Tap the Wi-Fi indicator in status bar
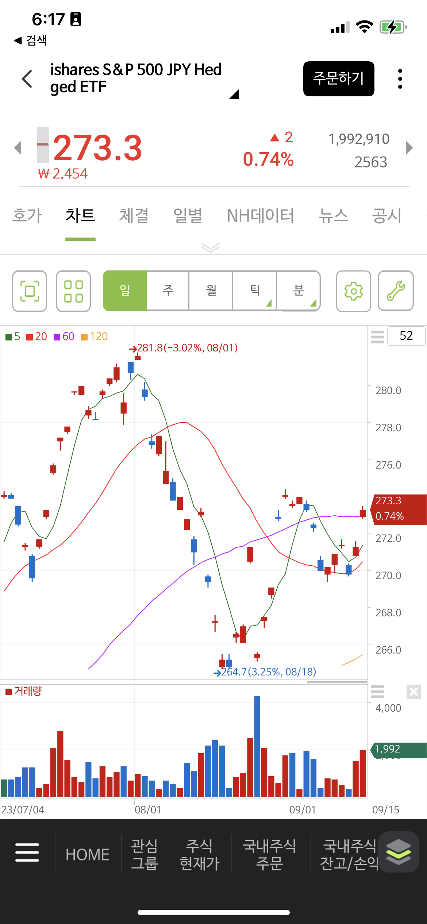This screenshot has width=427, height=924. [364, 27]
